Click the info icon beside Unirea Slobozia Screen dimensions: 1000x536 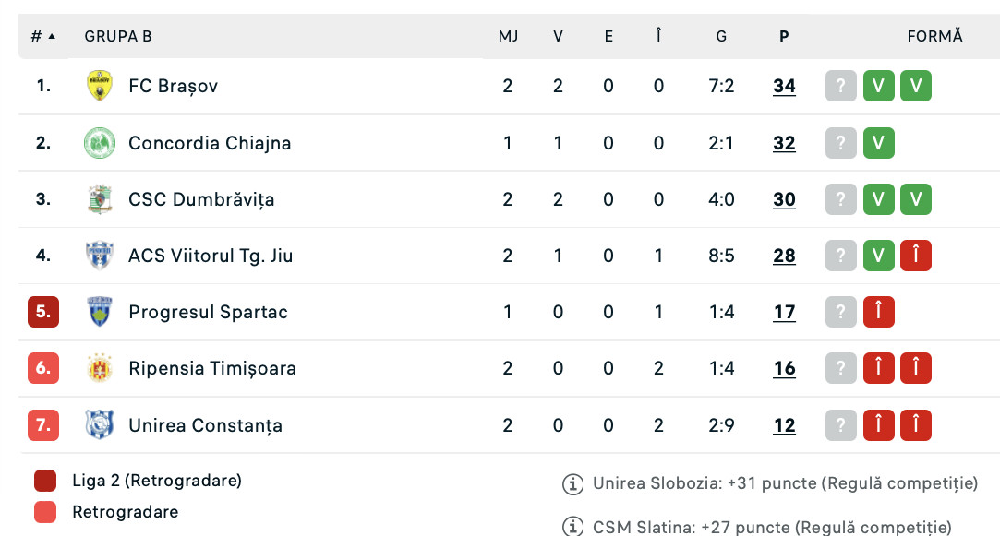tap(572, 483)
